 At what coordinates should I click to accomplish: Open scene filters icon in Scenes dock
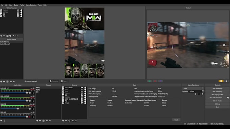point(43,121)
